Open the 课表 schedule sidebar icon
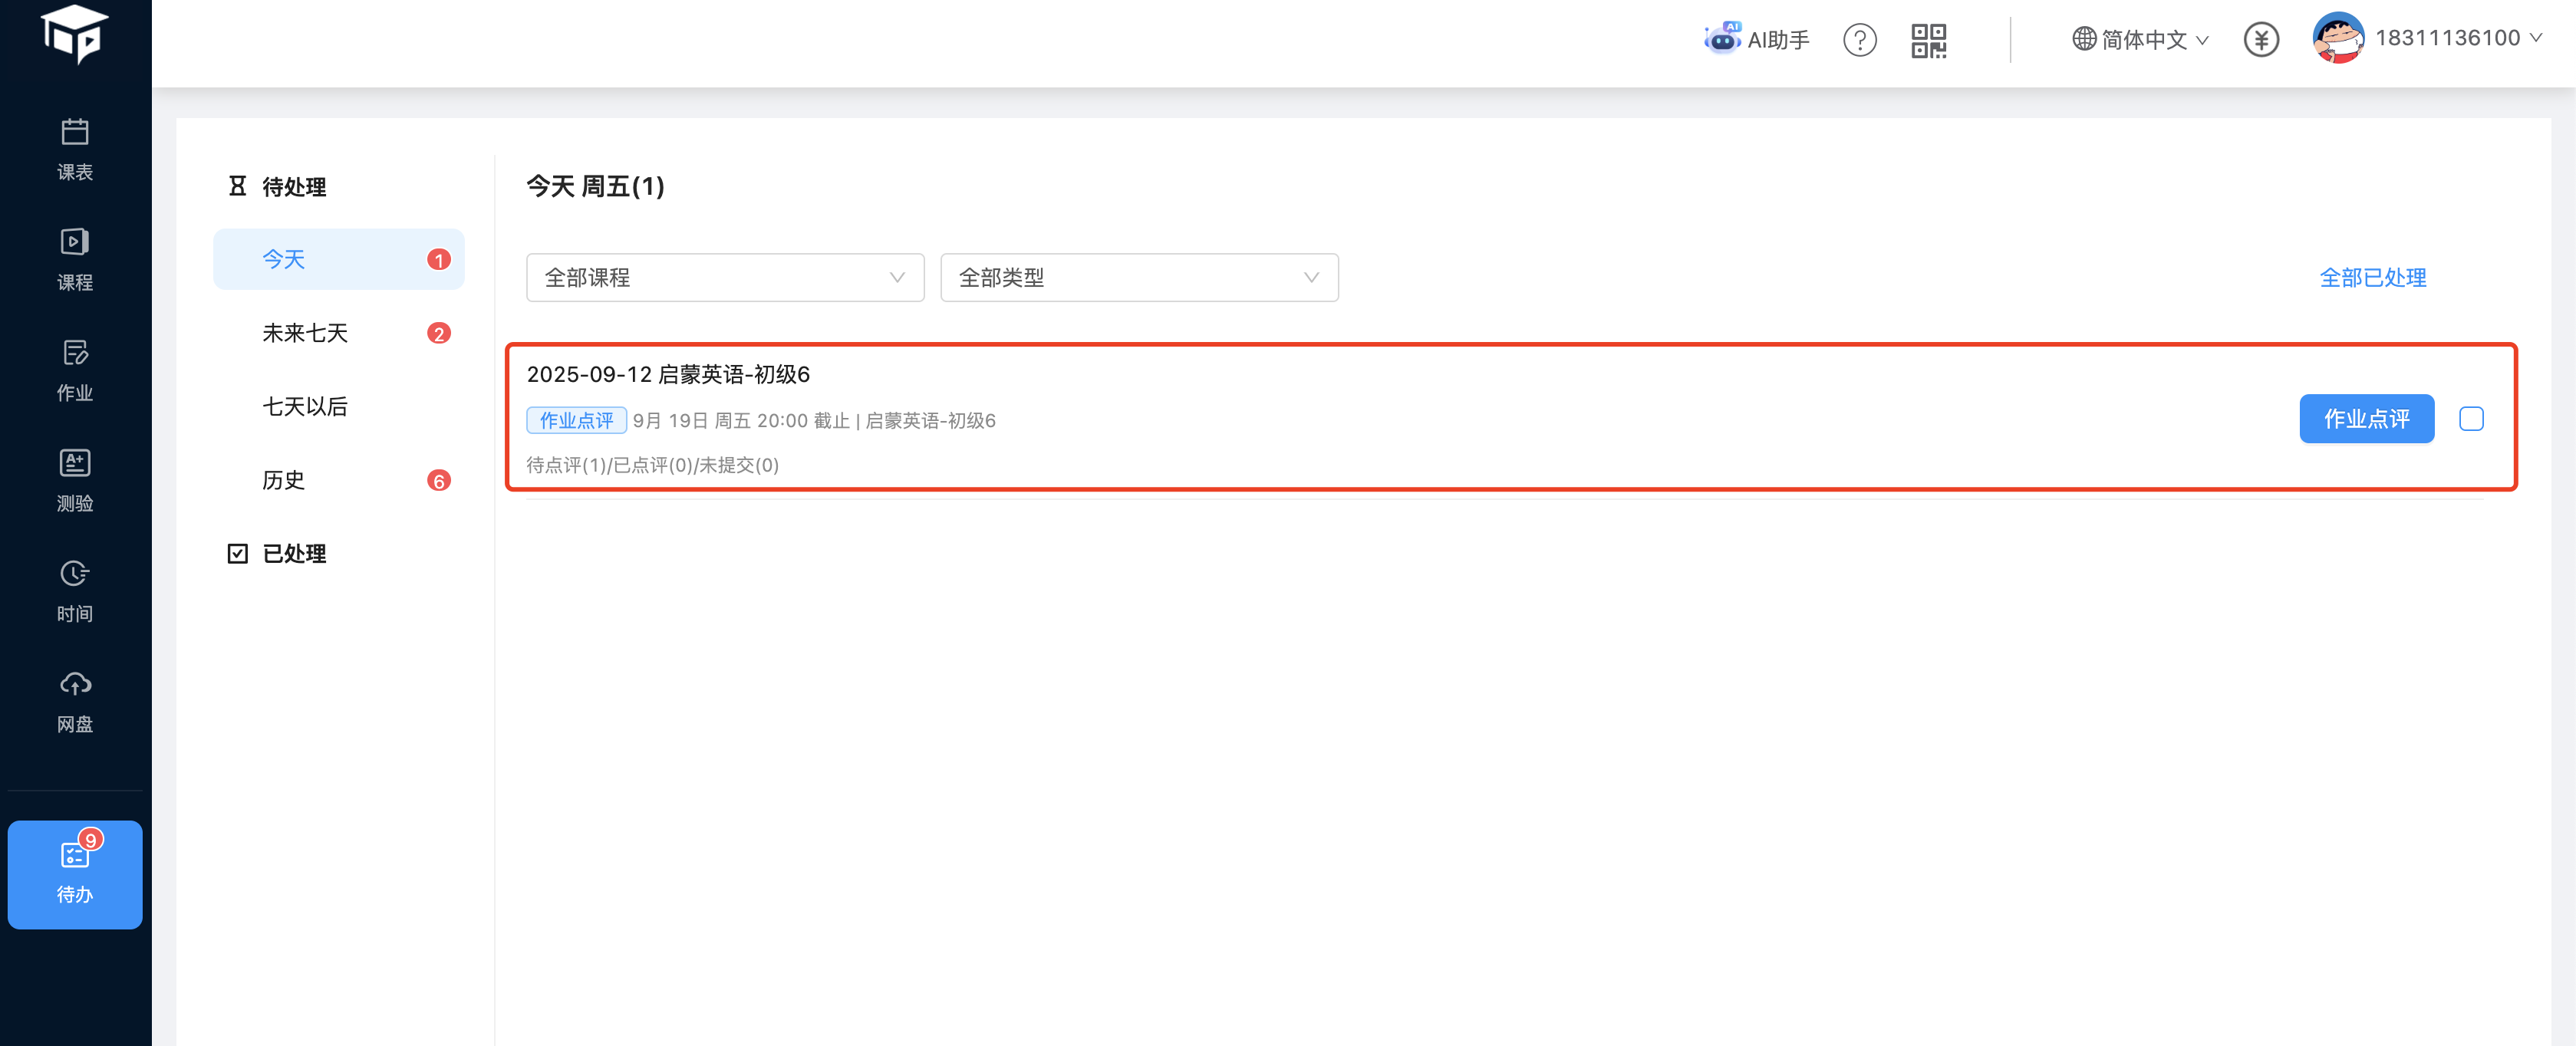Image resolution: width=2576 pixels, height=1046 pixels. (x=75, y=149)
